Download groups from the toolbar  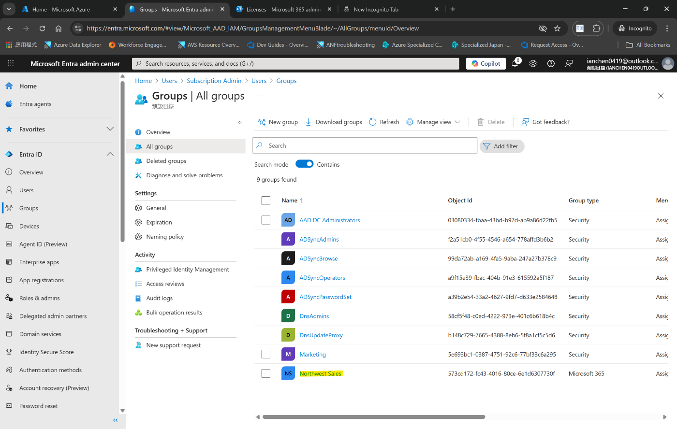(x=334, y=122)
